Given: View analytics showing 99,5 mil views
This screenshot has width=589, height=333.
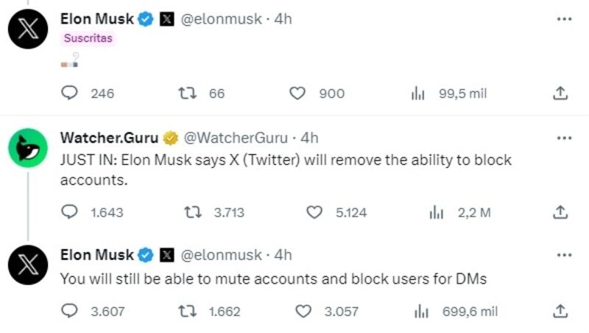Looking at the screenshot, I should click(x=417, y=94).
